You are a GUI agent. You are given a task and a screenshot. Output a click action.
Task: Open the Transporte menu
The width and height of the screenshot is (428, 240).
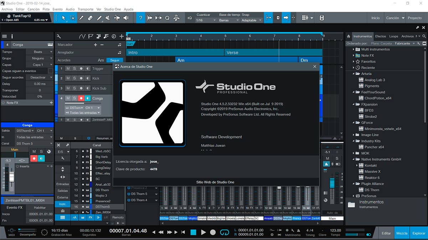pos(85,9)
